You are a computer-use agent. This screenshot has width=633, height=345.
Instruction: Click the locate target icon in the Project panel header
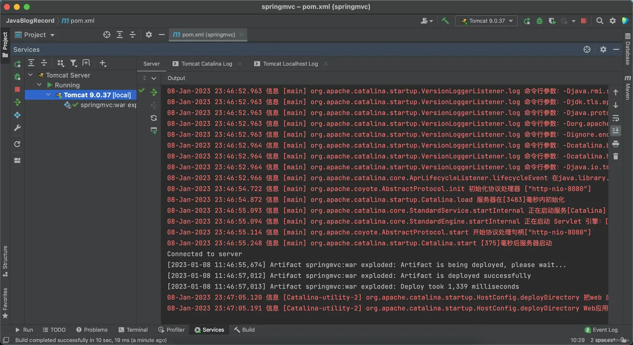pos(107,35)
